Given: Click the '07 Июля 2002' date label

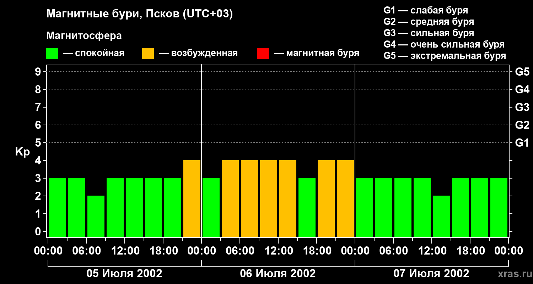Looking at the screenshot, I should click(x=431, y=274).
